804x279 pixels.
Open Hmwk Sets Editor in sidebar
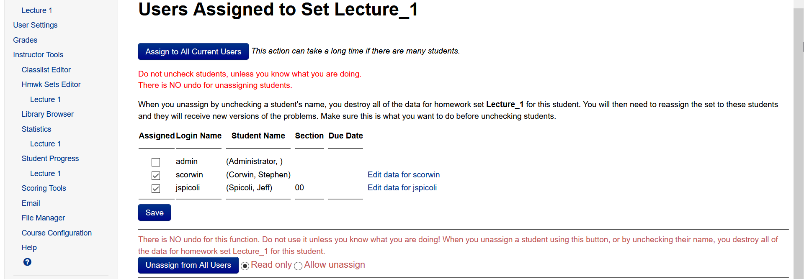coord(51,84)
